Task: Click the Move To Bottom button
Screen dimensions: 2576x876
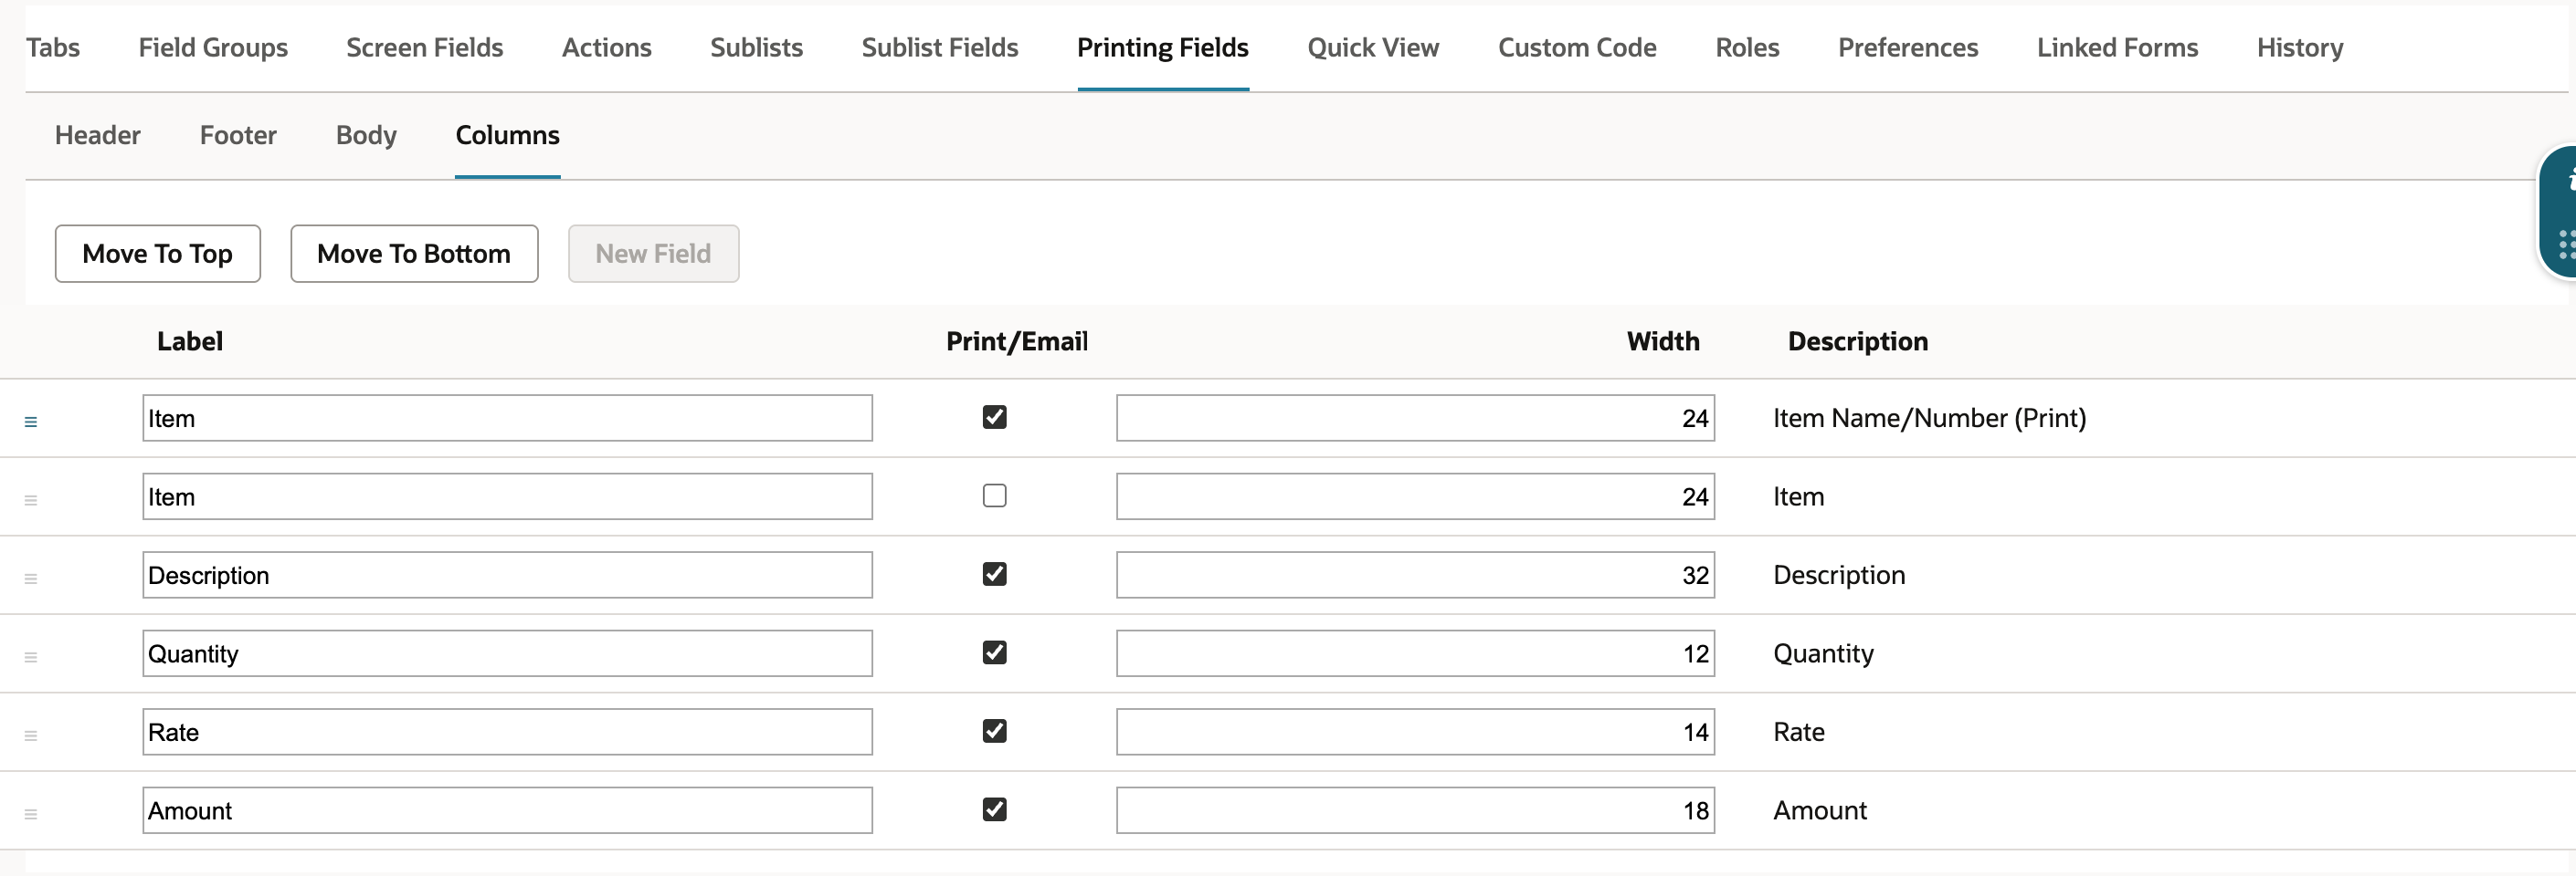Action: (414, 254)
